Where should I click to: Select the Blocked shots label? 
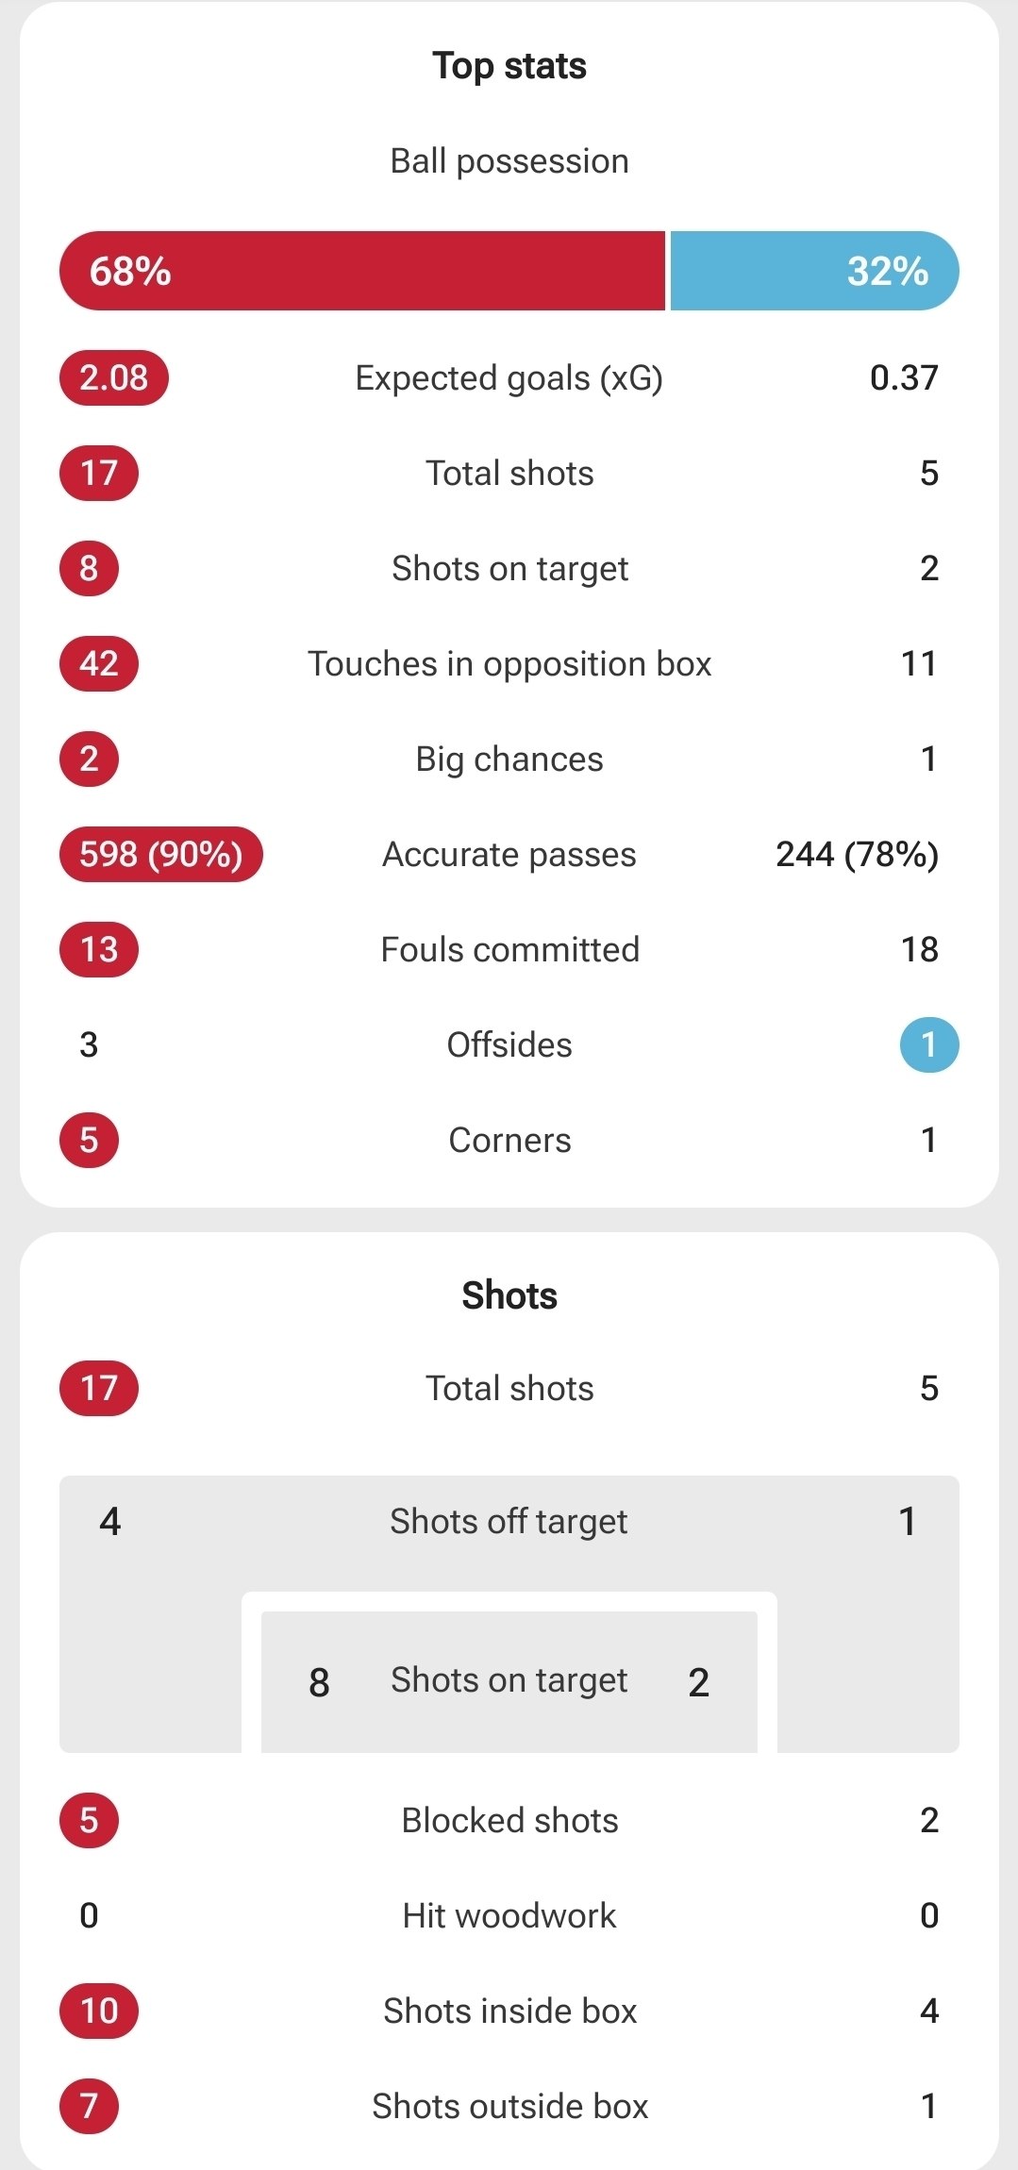click(509, 1821)
